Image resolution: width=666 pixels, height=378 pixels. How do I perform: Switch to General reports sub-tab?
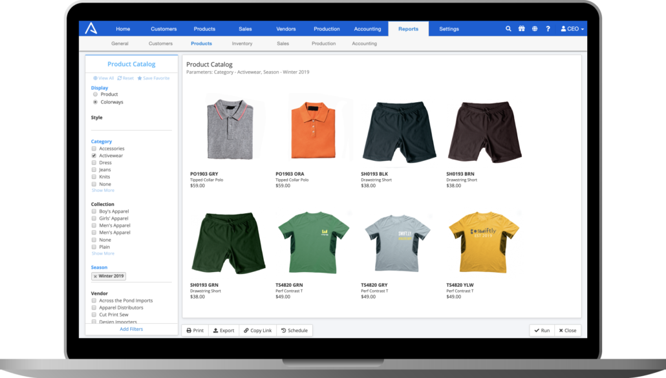tap(120, 43)
